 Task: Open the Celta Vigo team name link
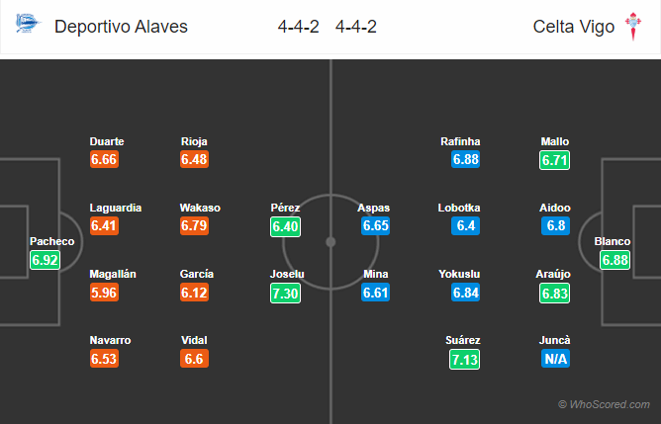tap(574, 27)
